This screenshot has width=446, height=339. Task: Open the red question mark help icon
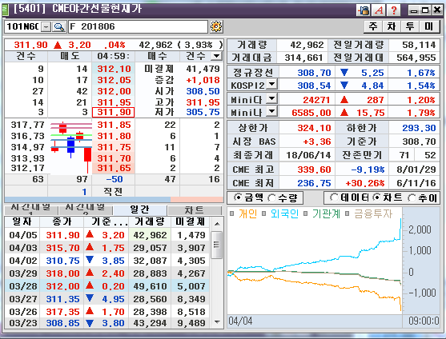(x=394, y=10)
